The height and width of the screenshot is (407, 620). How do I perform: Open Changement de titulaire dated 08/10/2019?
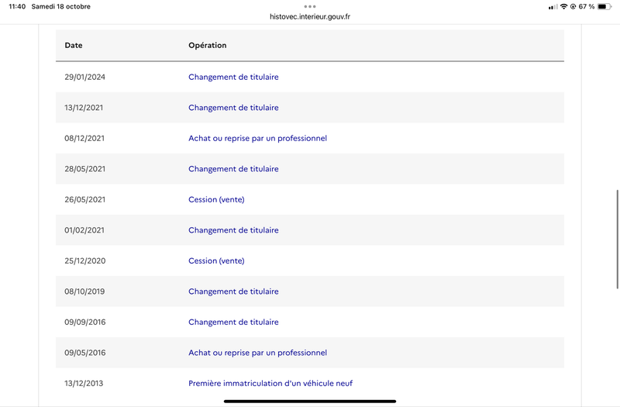tap(233, 291)
